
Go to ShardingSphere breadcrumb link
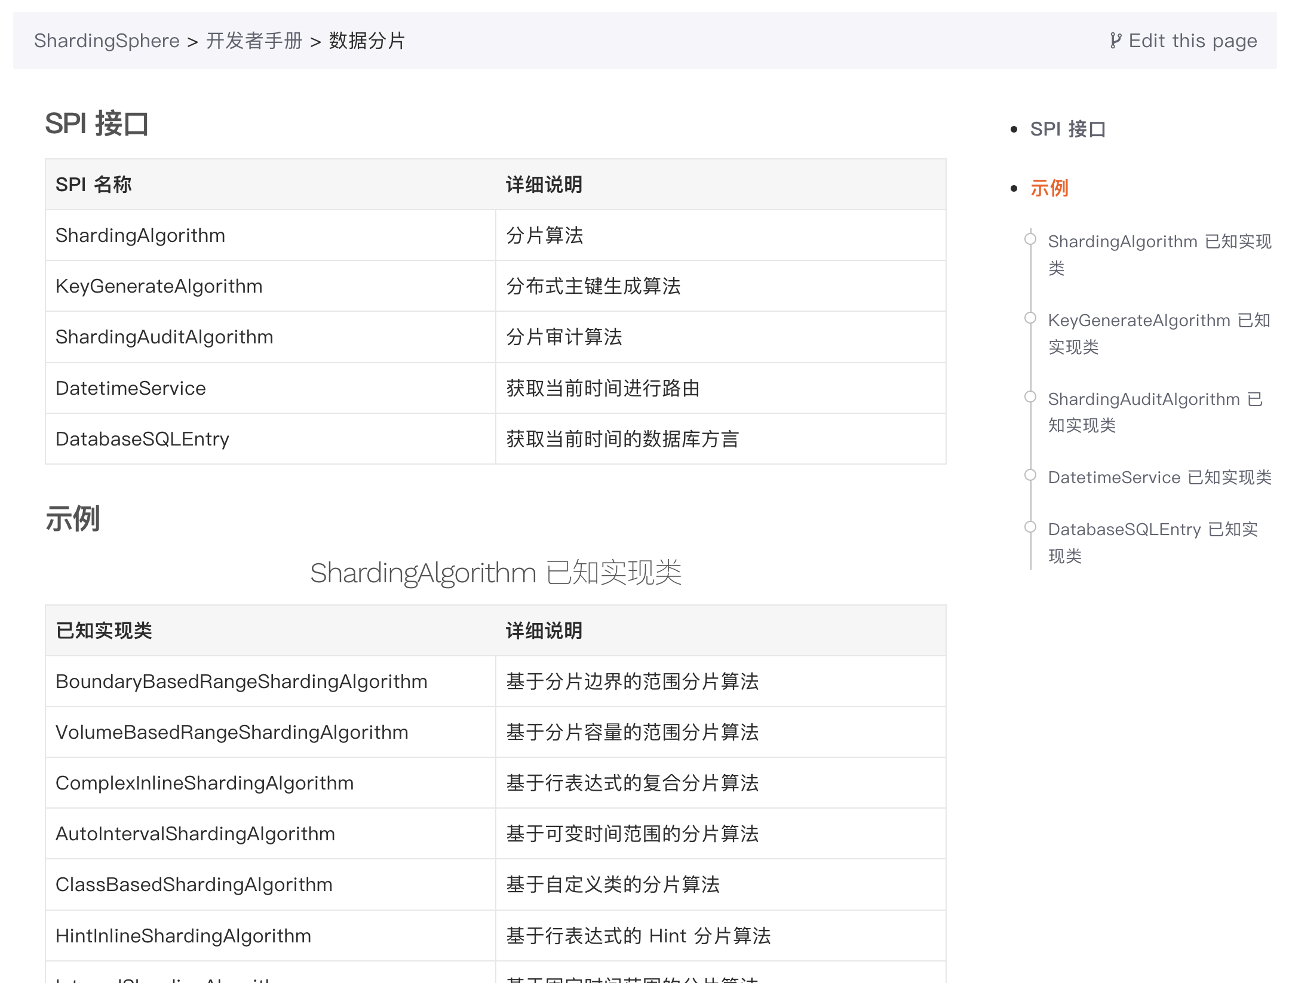(x=106, y=41)
